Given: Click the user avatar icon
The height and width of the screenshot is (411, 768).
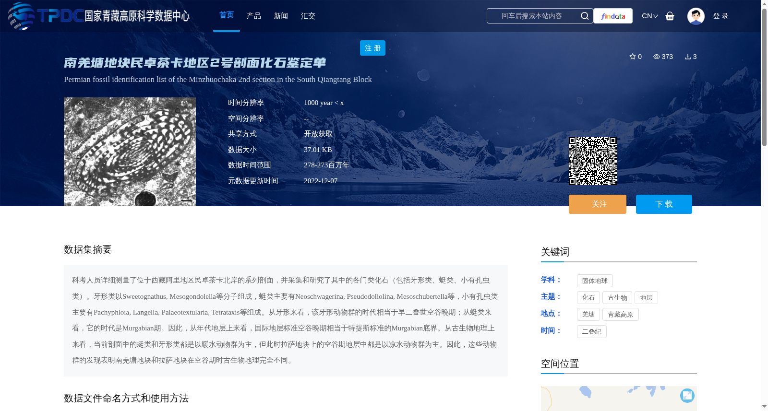Looking at the screenshot, I should tap(696, 16).
